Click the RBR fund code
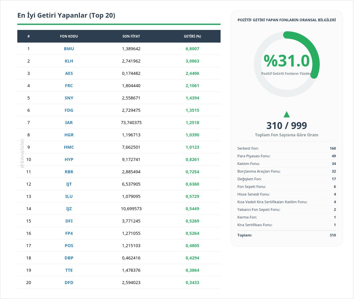This screenshot has width=354, height=299. tap(69, 172)
